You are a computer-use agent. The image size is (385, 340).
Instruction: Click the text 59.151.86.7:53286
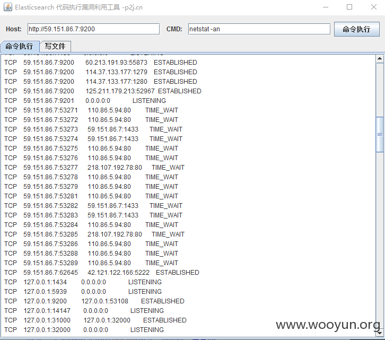50,244
